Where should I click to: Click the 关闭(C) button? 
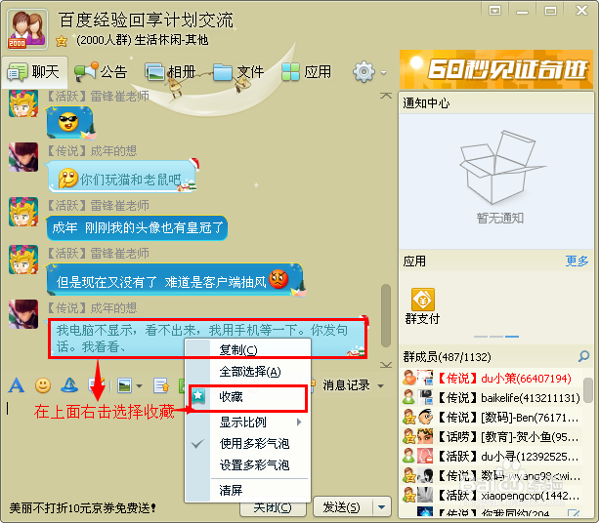click(273, 508)
